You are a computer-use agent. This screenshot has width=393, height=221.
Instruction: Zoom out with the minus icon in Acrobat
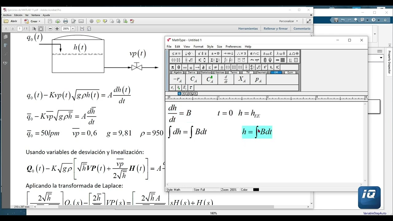point(50,29)
